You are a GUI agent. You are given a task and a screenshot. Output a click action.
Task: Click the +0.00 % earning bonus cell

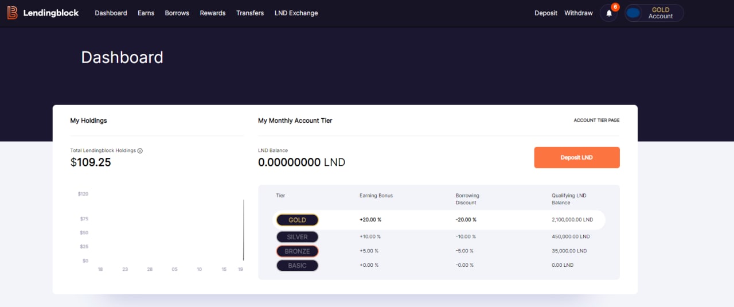(x=369, y=265)
